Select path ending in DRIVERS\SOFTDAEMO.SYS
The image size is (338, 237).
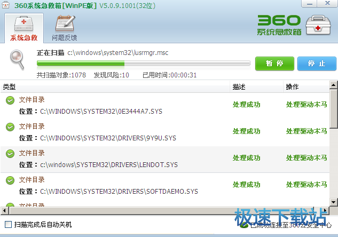119,192
